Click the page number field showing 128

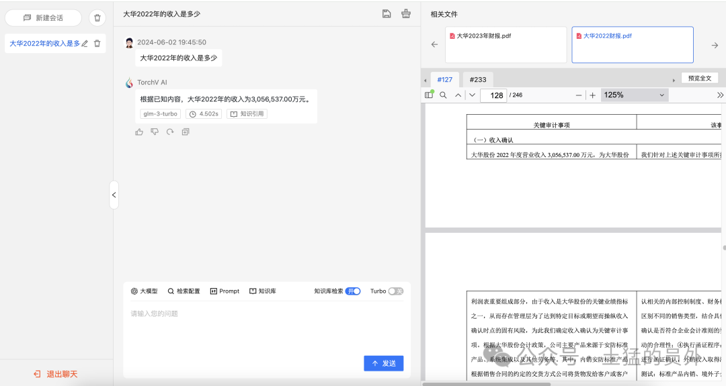click(x=493, y=95)
